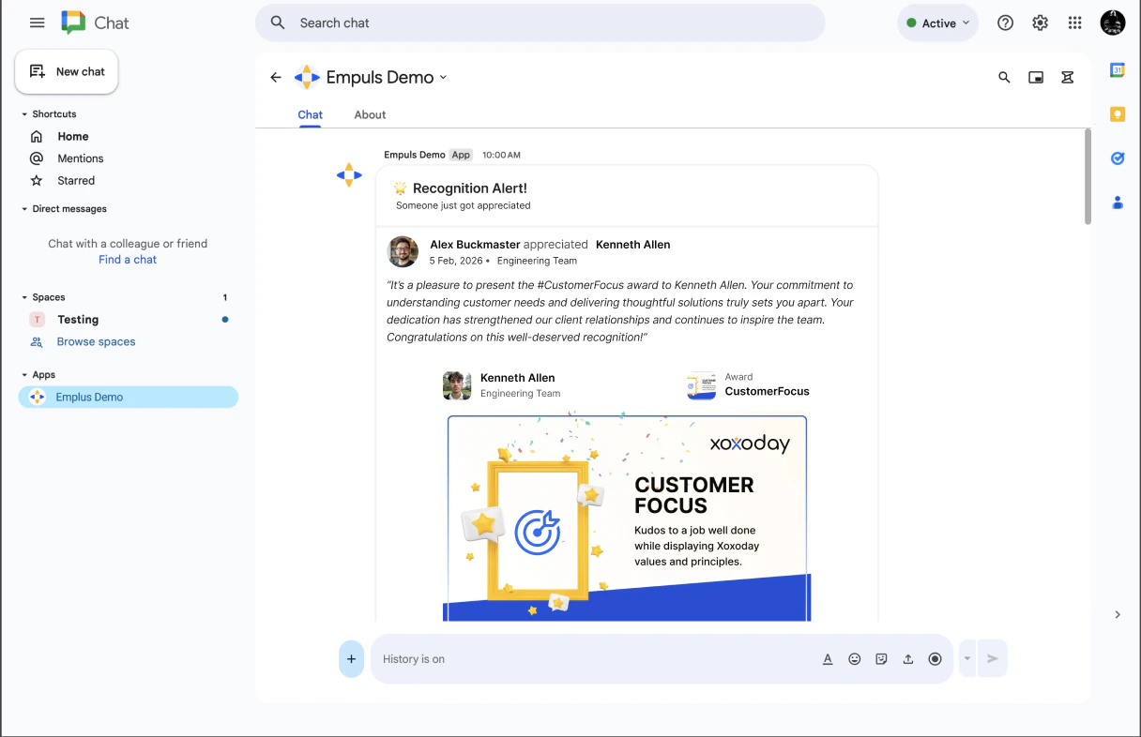Toggle text formatting options icon
Image resolution: width=1141 pixels, height=737 pixels.
click(x=828, y=659)
